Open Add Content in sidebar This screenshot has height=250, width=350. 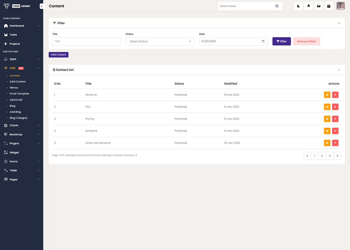[x=17, y=81]
